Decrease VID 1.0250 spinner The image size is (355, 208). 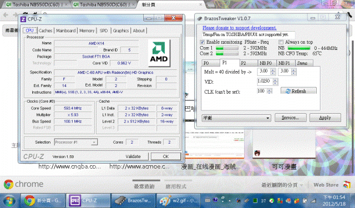[275, 83]
